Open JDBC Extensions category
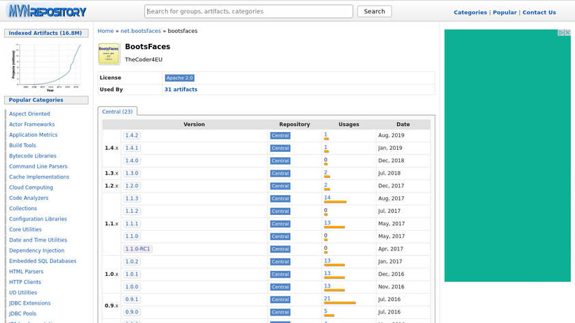Screen dimensions: 575x323 [29, 303]
